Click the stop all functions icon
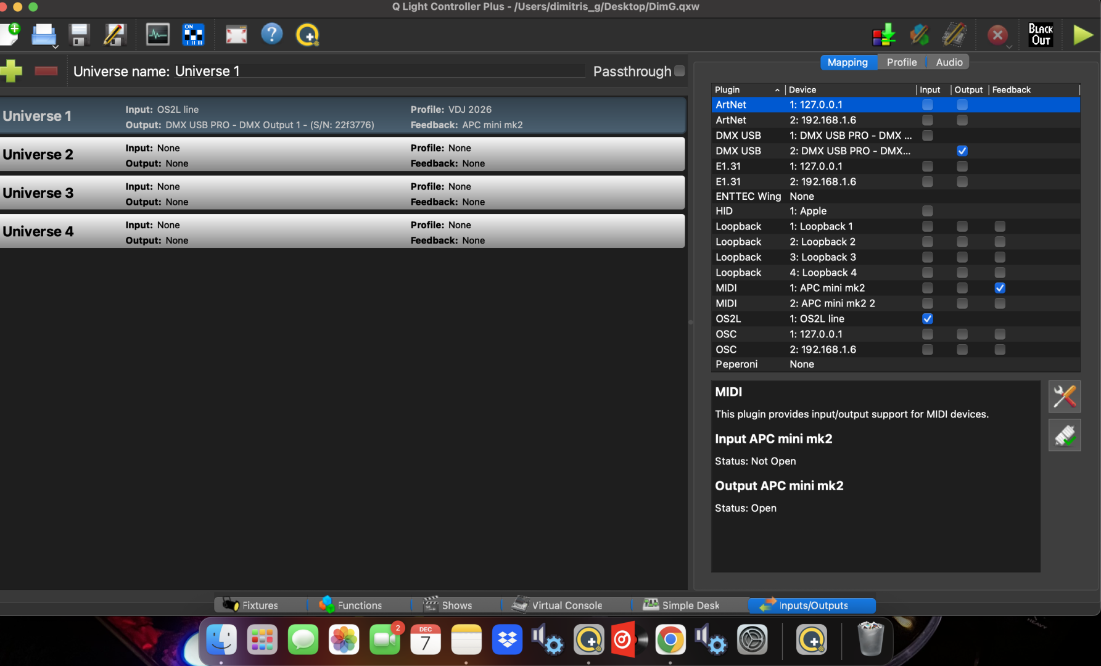This screenshot has height=666, width=1101. click(x=997, y=35)
